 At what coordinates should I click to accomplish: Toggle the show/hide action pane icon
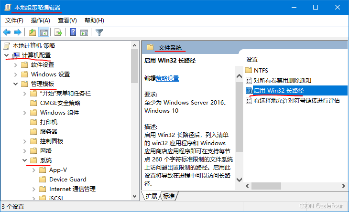84,32
